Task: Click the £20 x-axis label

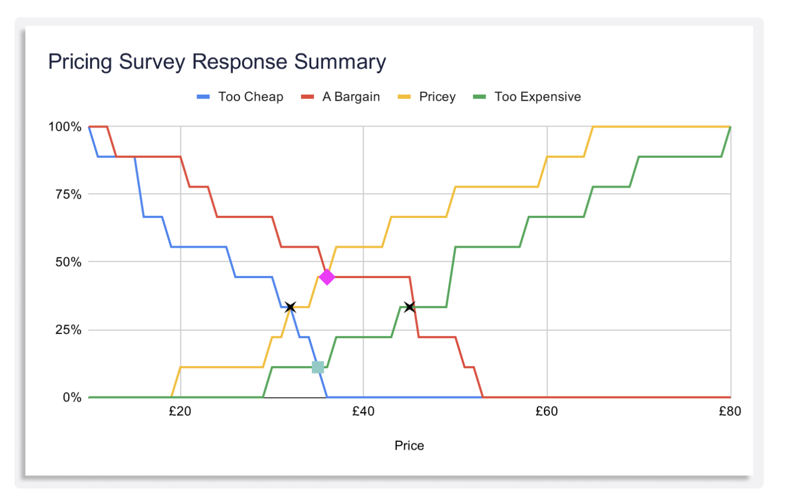Action: point(180,412)
